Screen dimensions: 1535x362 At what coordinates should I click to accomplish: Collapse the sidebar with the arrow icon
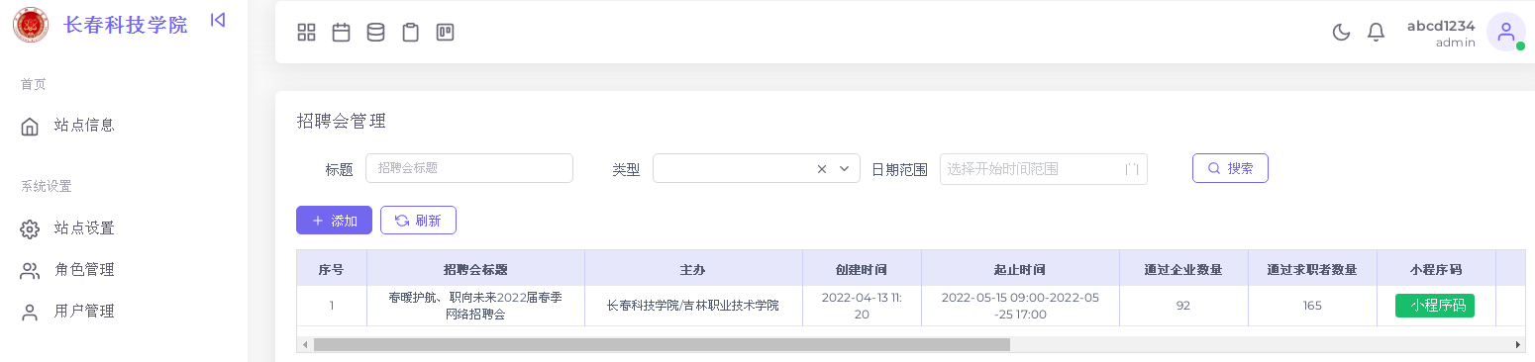[x=218, y=20]
